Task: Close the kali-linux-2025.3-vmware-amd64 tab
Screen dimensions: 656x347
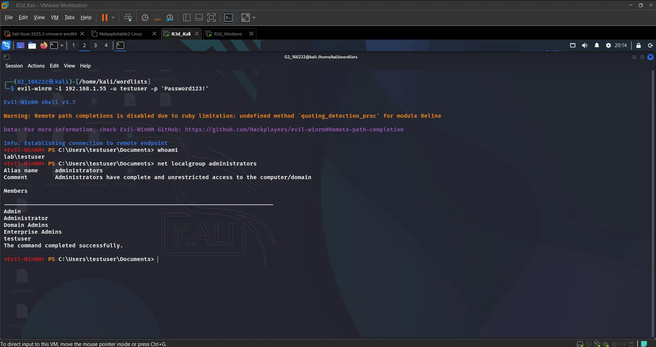Action: pos(82,34)
